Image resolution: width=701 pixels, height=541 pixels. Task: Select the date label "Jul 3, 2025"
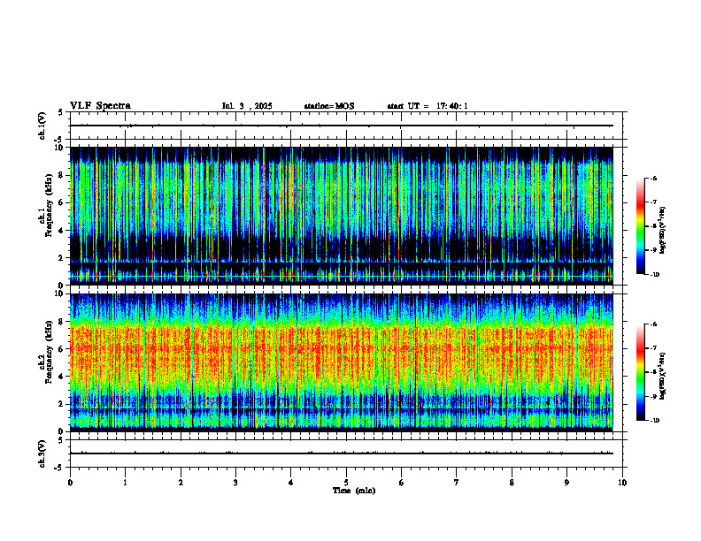[247, 106]
